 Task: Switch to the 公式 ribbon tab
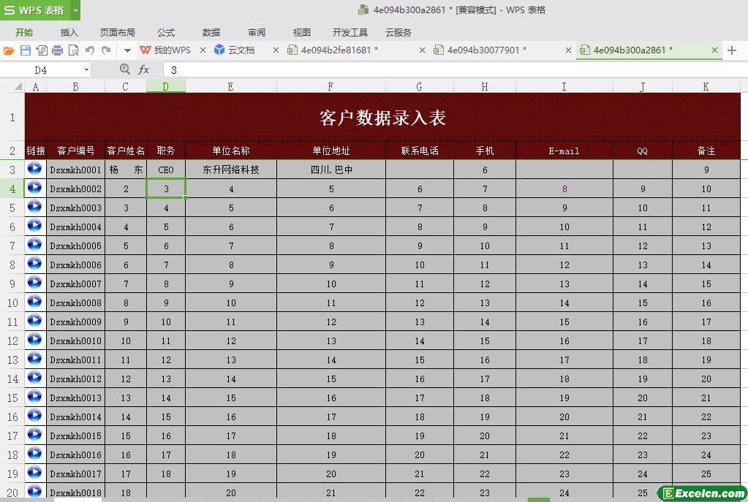[166, 32]
